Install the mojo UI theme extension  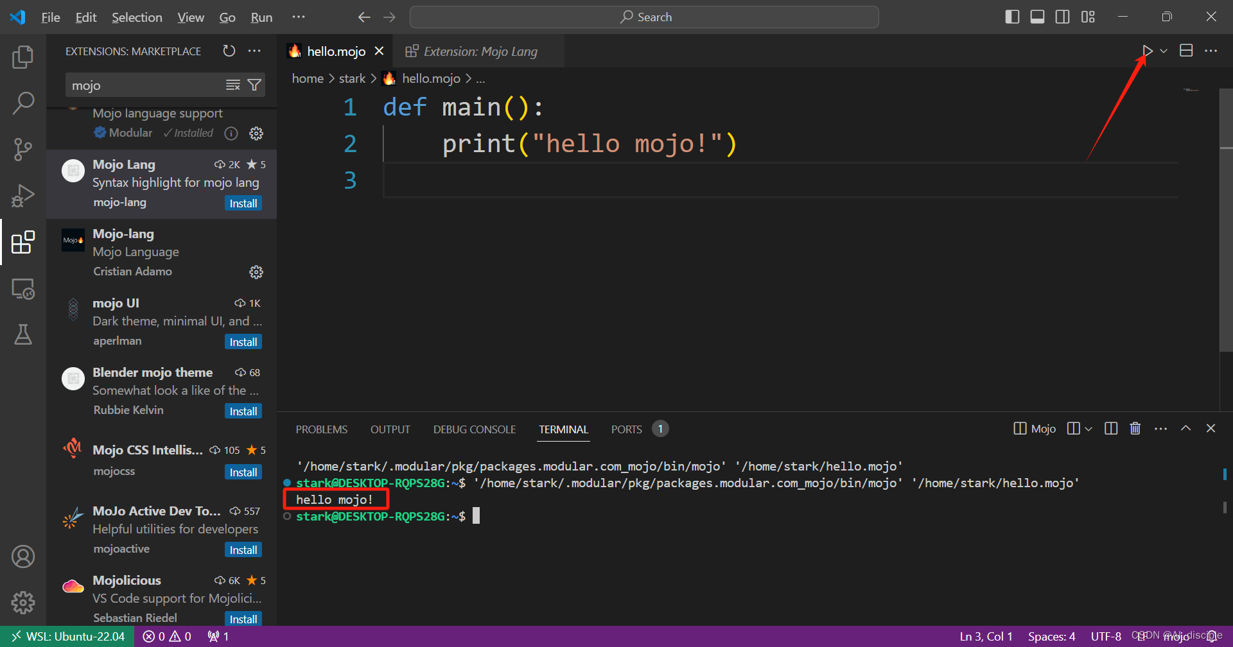[x=243, y=342]
